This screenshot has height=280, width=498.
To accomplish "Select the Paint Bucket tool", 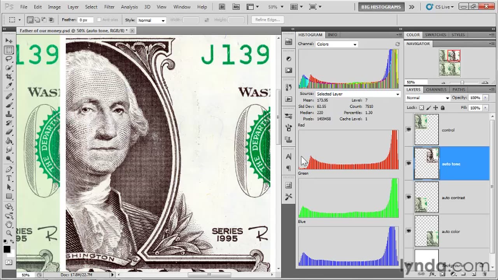I will tap(9, 142).
